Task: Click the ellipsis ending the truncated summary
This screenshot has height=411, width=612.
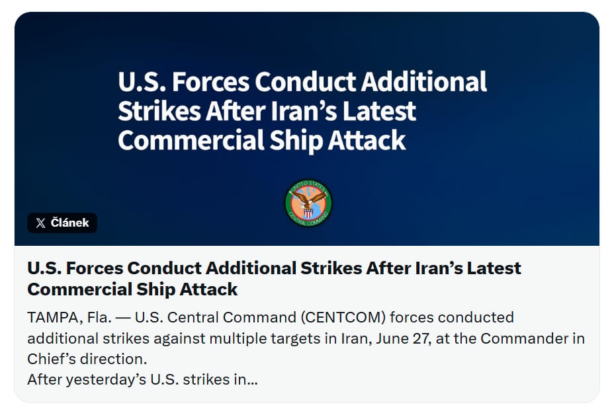Action: (x=252, y=380)
